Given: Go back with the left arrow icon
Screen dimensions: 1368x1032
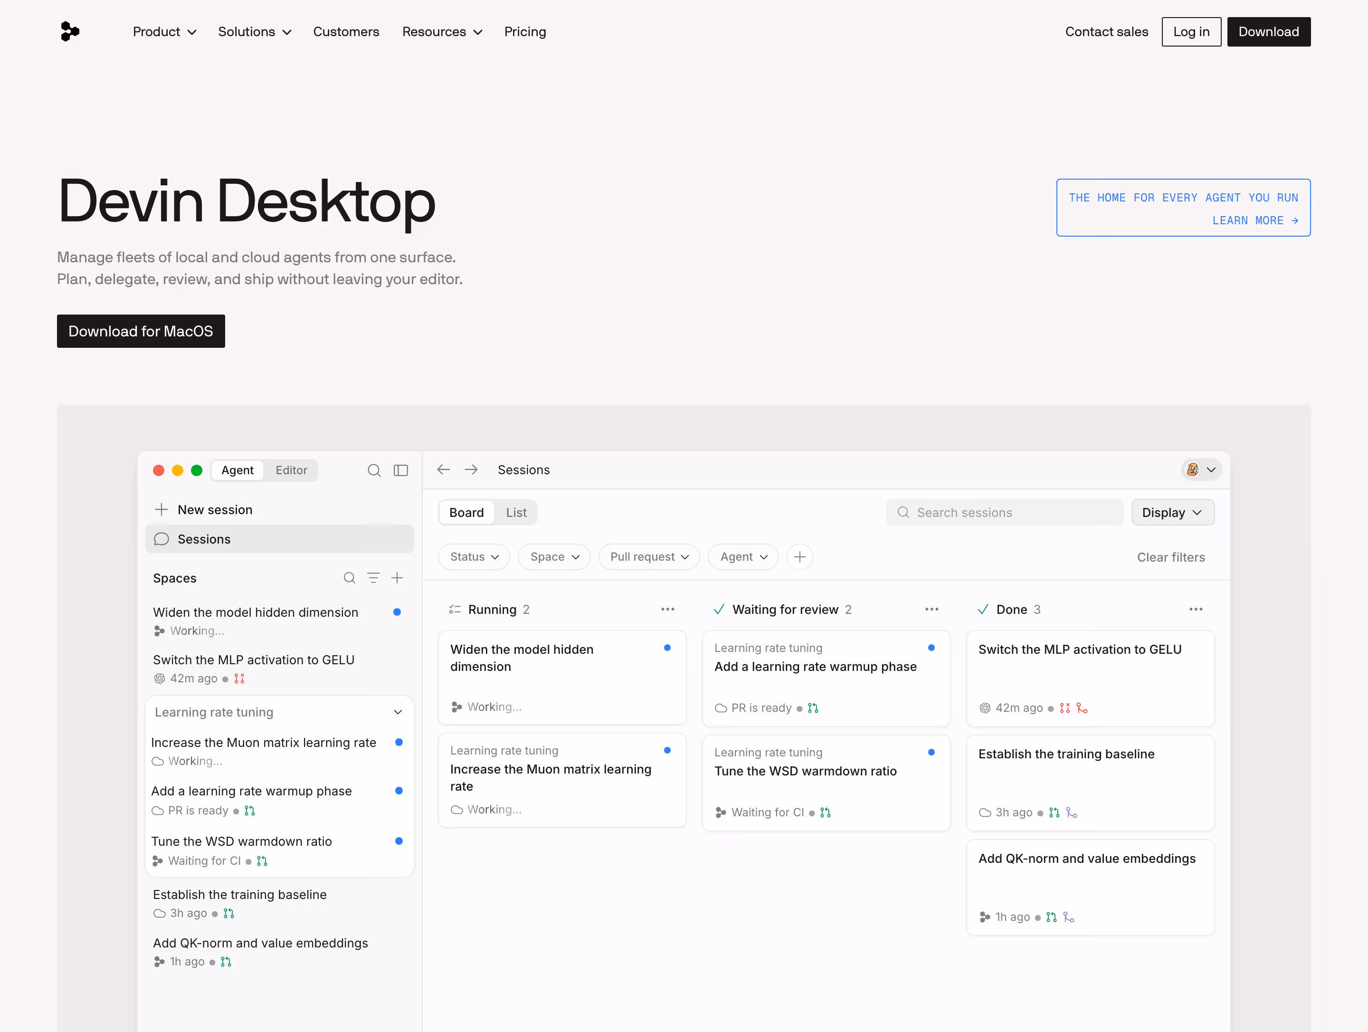Looking at the screenshot, I should (444, 469).
